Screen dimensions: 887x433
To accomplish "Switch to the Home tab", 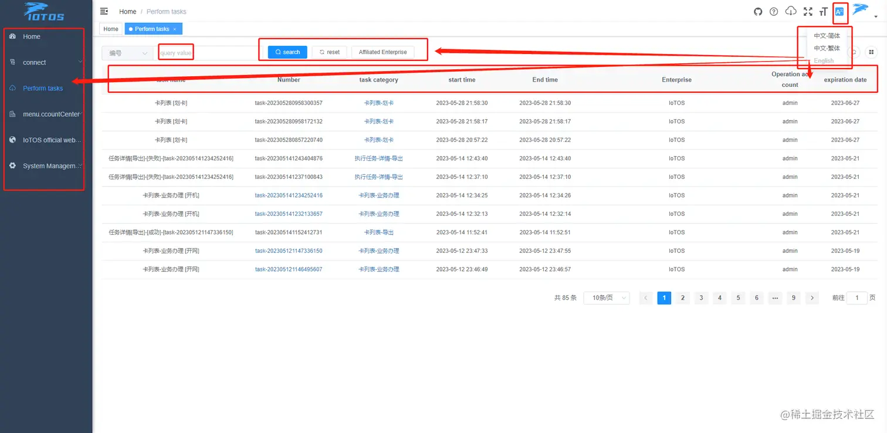I will 111,29.
